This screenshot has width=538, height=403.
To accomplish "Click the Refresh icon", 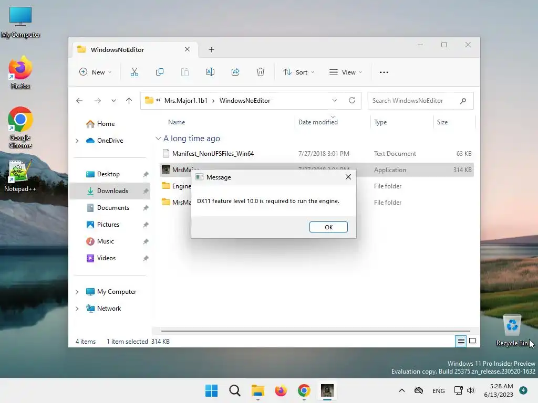I will 351,100.
